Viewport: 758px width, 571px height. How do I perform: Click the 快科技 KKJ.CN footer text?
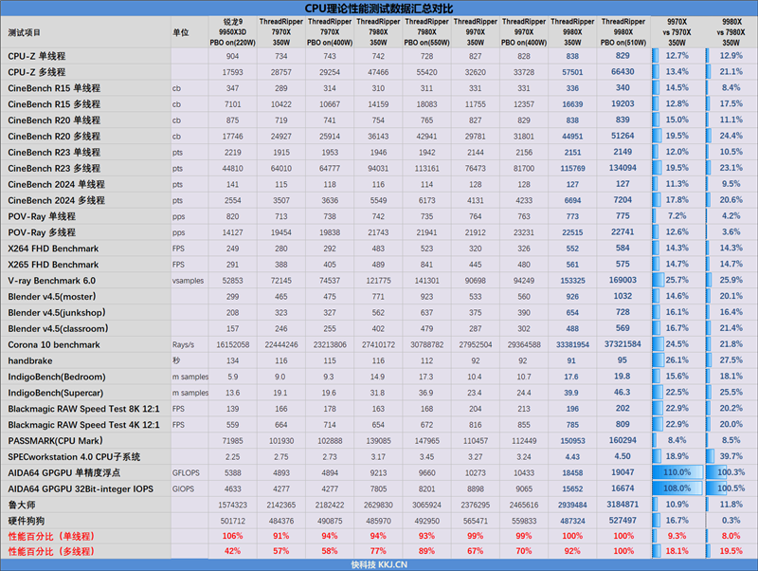click(379, 564)
